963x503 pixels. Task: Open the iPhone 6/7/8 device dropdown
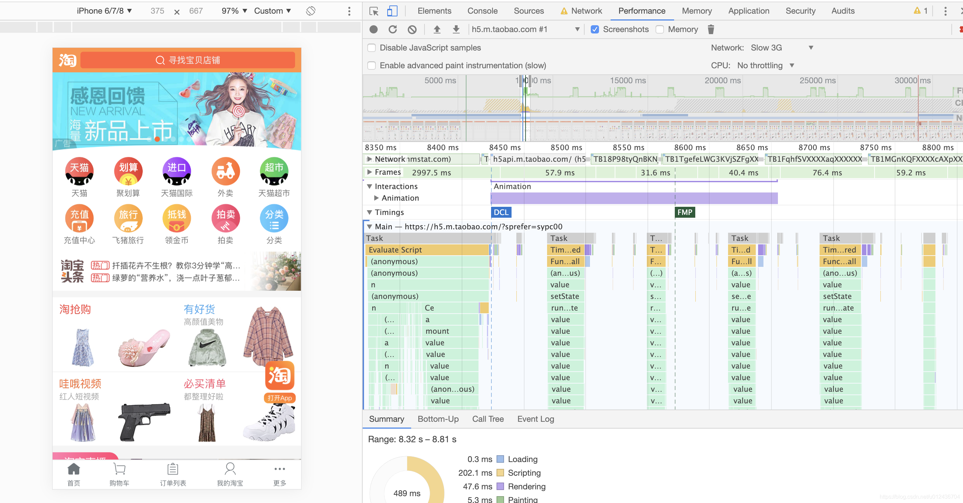tap(104, 11)
